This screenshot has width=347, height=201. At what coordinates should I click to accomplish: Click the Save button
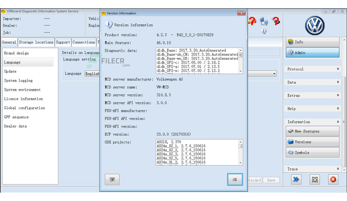click(x=271, y=180)
